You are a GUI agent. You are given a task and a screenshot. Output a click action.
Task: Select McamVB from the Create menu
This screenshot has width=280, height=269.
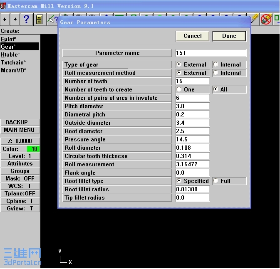14,70
